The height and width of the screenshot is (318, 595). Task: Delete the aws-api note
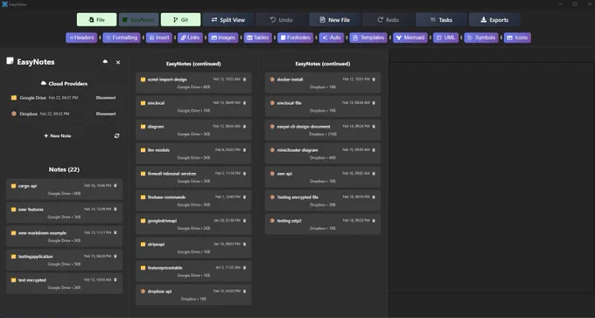coord(374,173)
